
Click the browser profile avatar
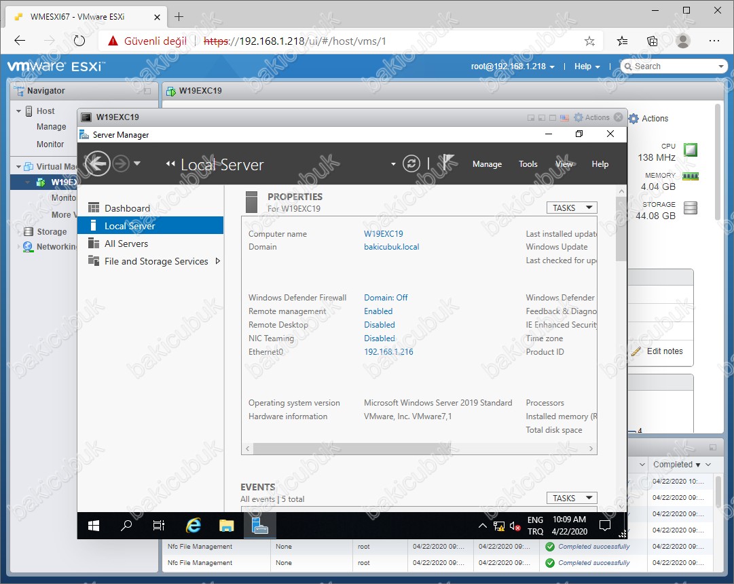683,41
